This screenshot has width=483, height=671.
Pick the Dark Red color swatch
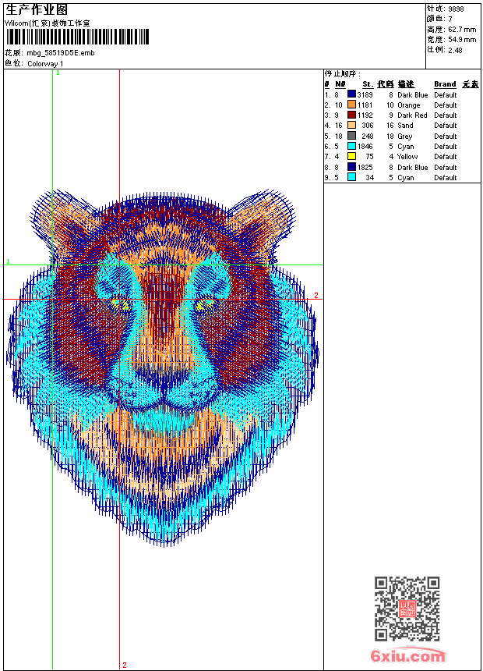[351, 115]
